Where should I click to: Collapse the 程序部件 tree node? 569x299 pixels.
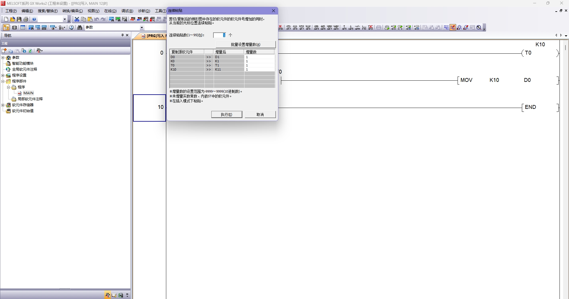coord(3,81)
